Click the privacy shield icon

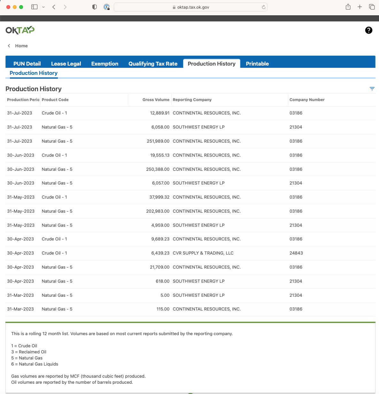tap(95, 7)
